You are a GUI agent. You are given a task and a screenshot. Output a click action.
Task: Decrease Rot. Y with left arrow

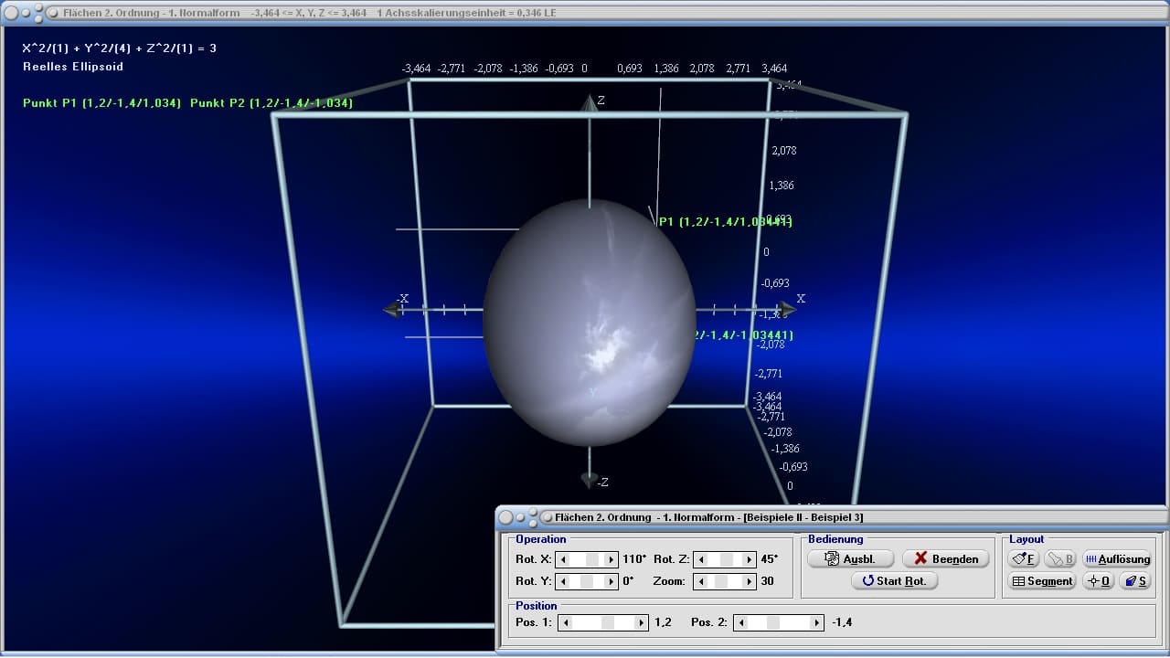[x=564, y=581]
